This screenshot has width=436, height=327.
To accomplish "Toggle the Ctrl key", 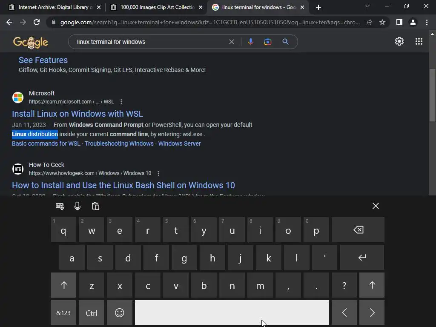I will click(92, 313).
